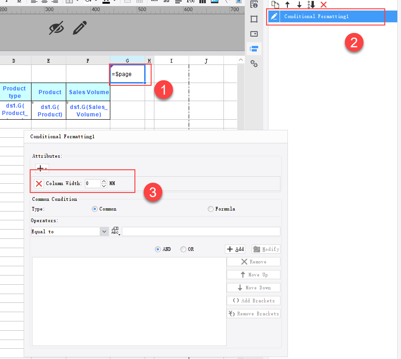Toggle the eye visibility icon above the grid
401x359 pixels.
click(x=57, y=28)
